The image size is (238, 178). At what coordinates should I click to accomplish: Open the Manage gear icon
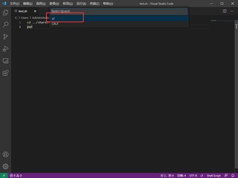[6, 166]
